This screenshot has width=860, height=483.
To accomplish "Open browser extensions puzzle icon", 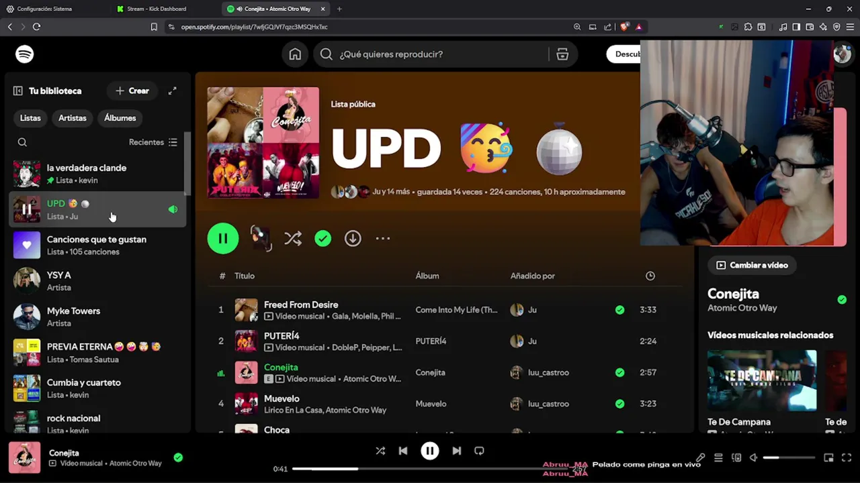I will (x=748, y=27).
